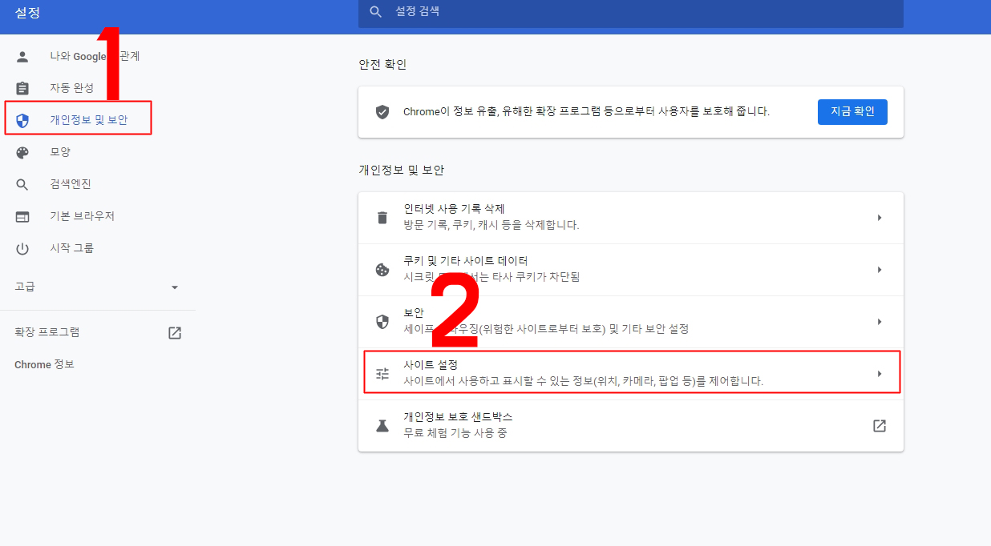Click the clipboard icon for 자동 완성
This screenshot has height=546, width=991.
[22, 88]
